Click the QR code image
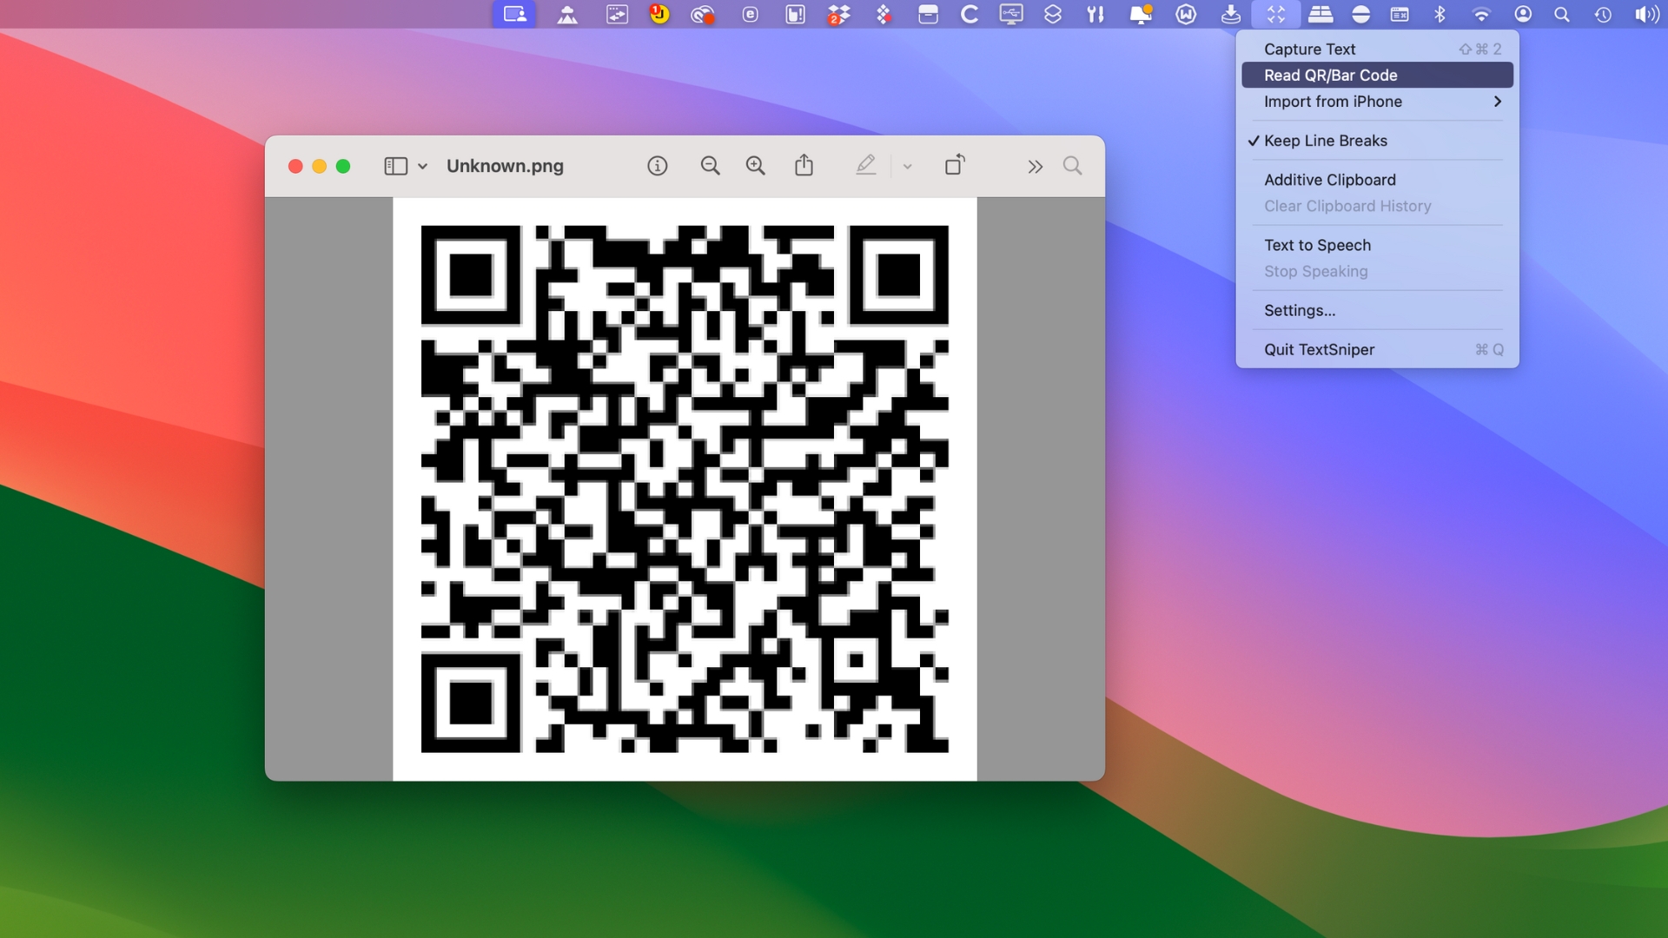The width and height of the screenshot is (1668, 938). (x=685, y=489)
